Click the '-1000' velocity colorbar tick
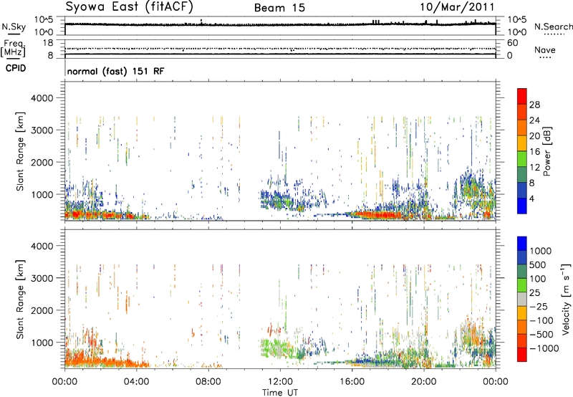 pyautogui.click(x=544, y=348)
